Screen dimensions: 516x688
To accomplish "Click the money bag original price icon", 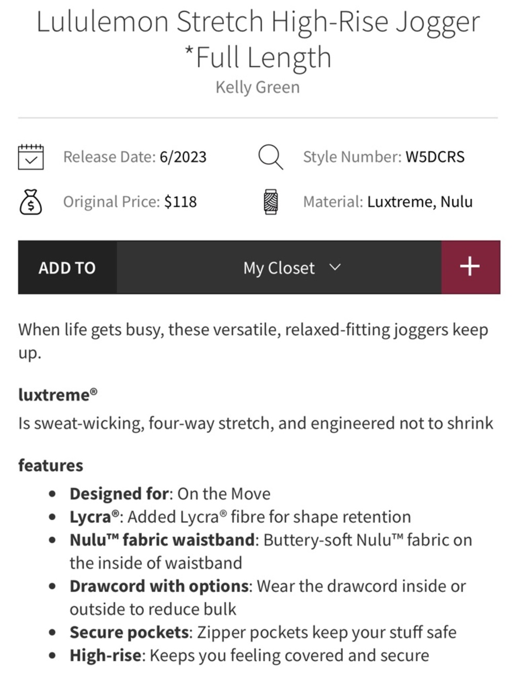I will 30,202.
